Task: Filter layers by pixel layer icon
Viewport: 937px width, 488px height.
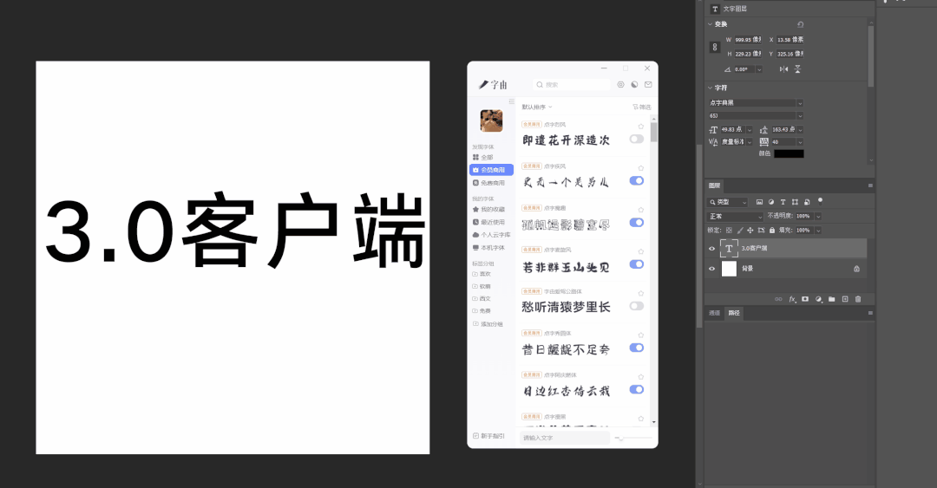Action: pos(759,203)
